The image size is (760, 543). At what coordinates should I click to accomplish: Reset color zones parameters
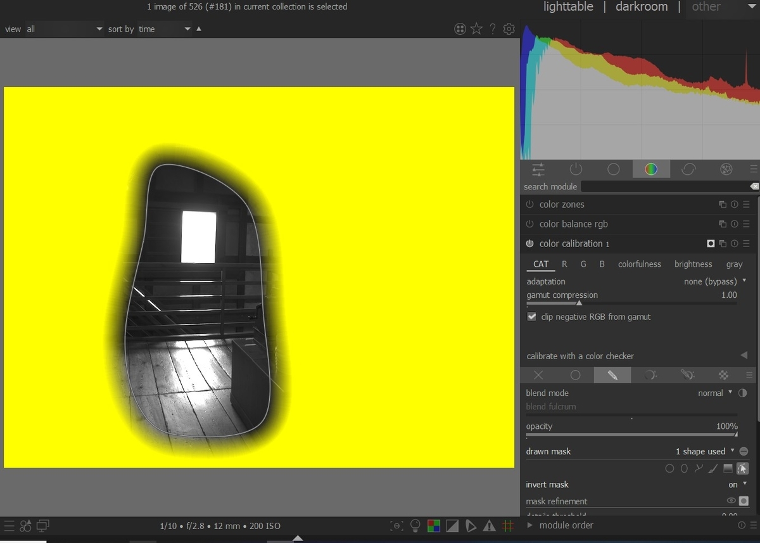tap(735, 205)
